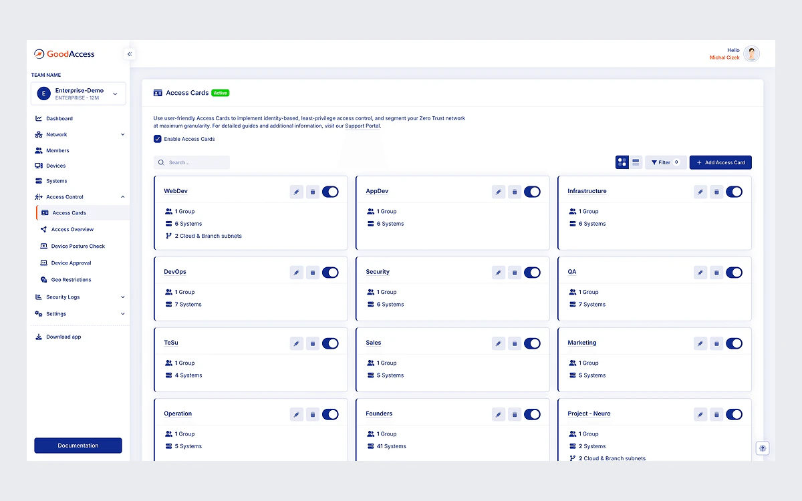Toggle the WebDev card switch
802x501 pixels.
point(330,192)
